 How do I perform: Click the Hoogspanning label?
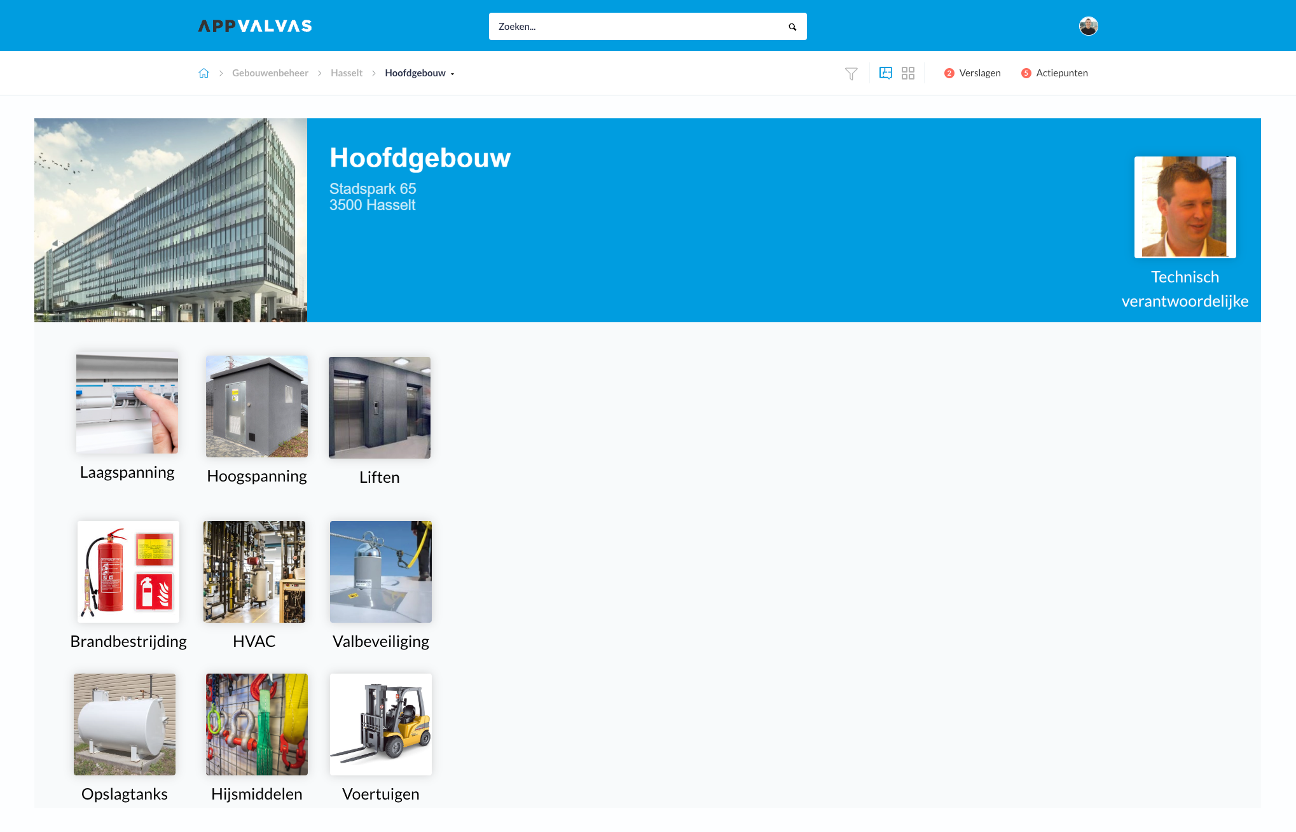point(257,476)
